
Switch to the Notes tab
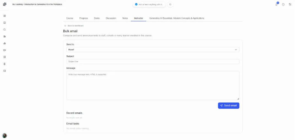point(125,18)
